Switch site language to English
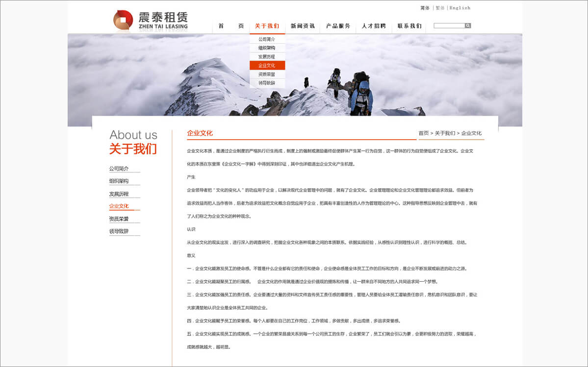The image size is (588, 367). 460,8
